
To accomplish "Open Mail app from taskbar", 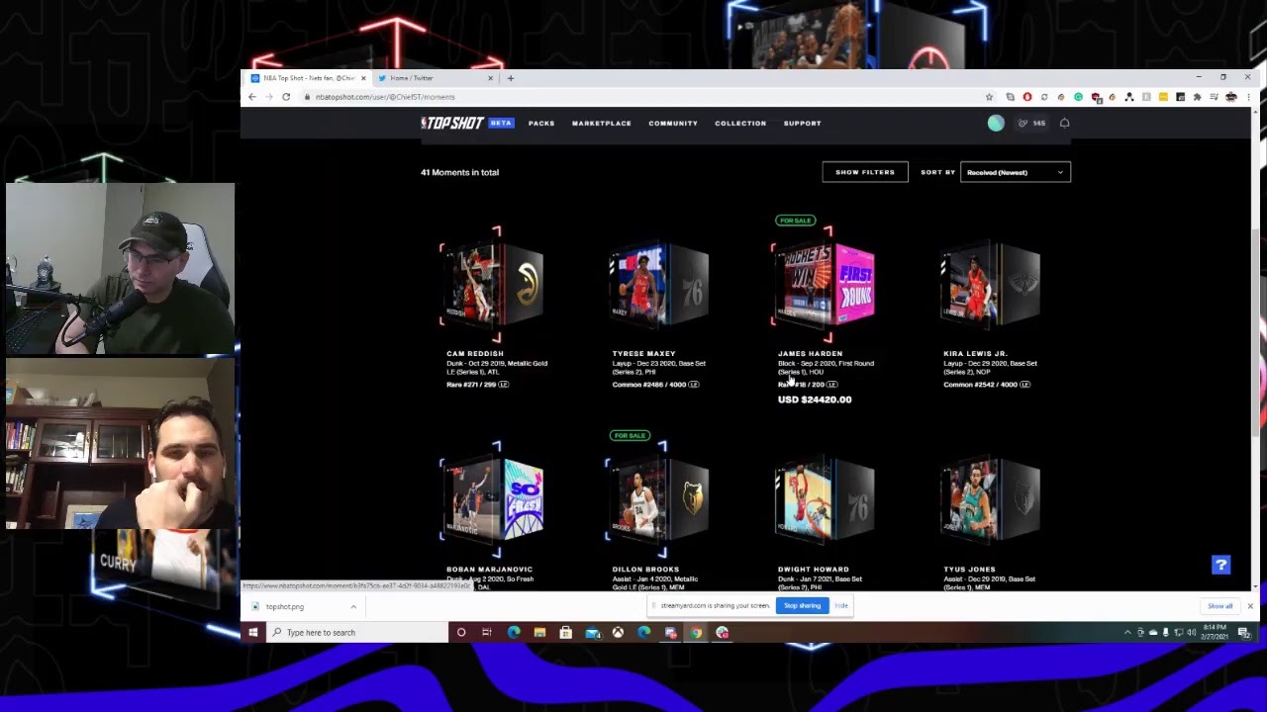I will [592, 632].
